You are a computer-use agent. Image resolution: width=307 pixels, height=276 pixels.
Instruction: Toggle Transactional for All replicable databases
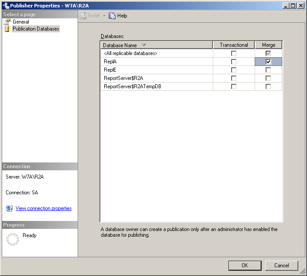point(234,53)
